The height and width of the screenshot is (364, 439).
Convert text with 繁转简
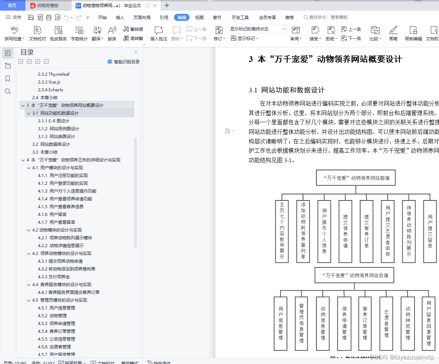coord(133,29)
